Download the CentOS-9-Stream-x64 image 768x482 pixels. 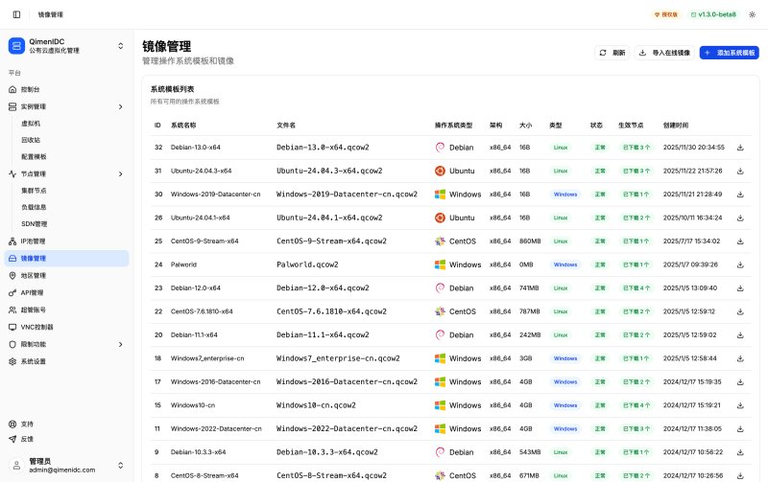pos(740,241)
